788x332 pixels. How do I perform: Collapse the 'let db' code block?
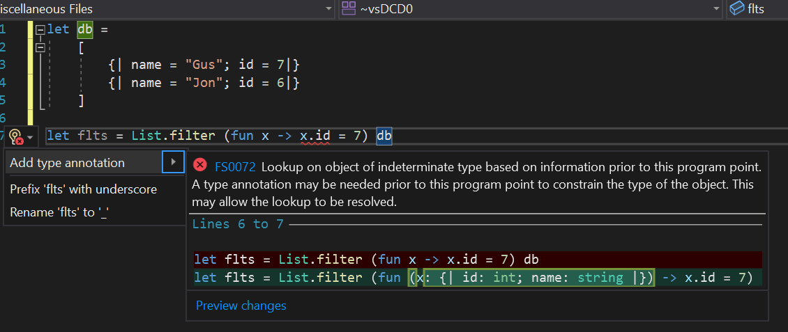(x=40, y=30)
